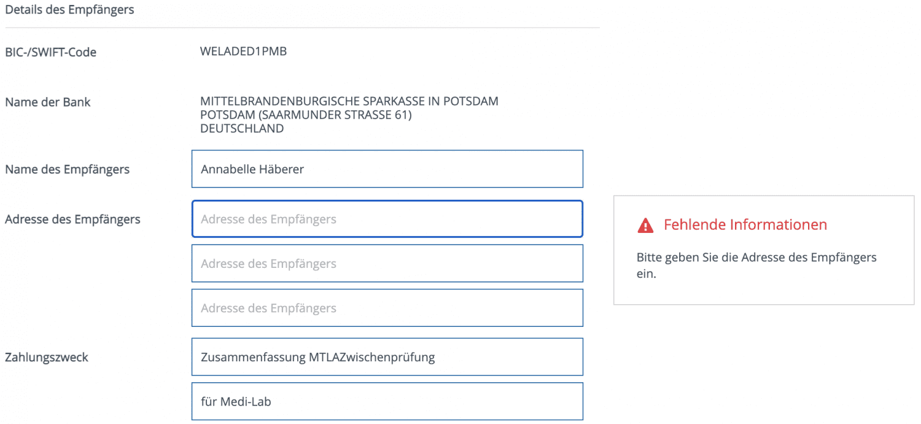
Task: Click the third Adresse des Empfängers field
Action: (387, 308)
